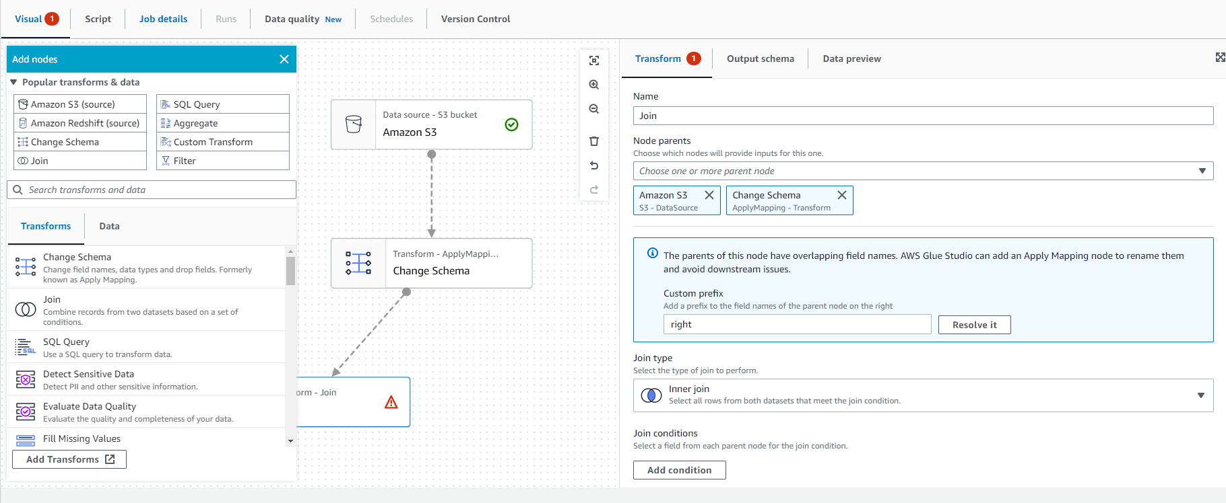Select SQL Query icon in transforms list
The height and width of the screenshot is (503, 1226).
pos(26,347)
